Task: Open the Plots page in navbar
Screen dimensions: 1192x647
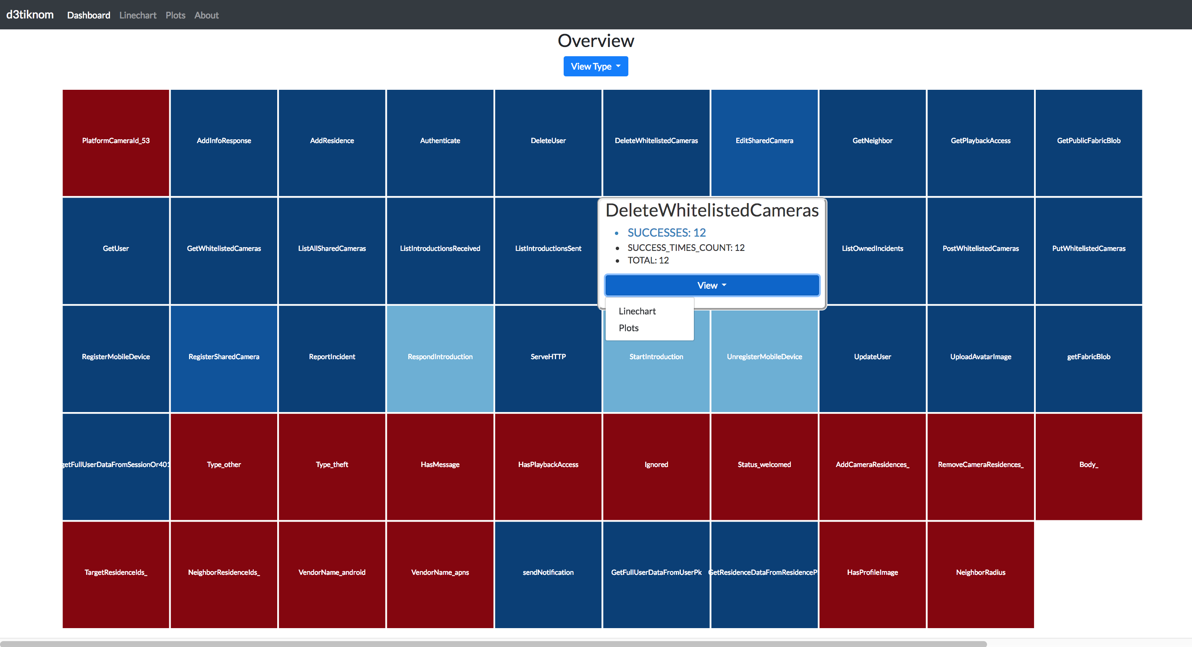Action: (176, 15)
